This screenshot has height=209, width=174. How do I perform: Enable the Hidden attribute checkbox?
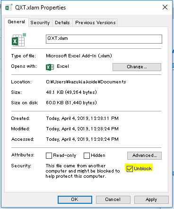(87, 155)
